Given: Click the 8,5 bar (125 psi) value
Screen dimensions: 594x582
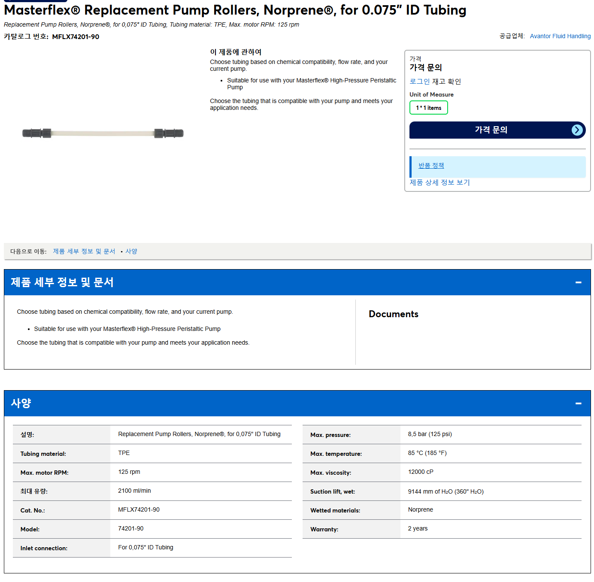Looking at the screenshot, I should 430,434.
